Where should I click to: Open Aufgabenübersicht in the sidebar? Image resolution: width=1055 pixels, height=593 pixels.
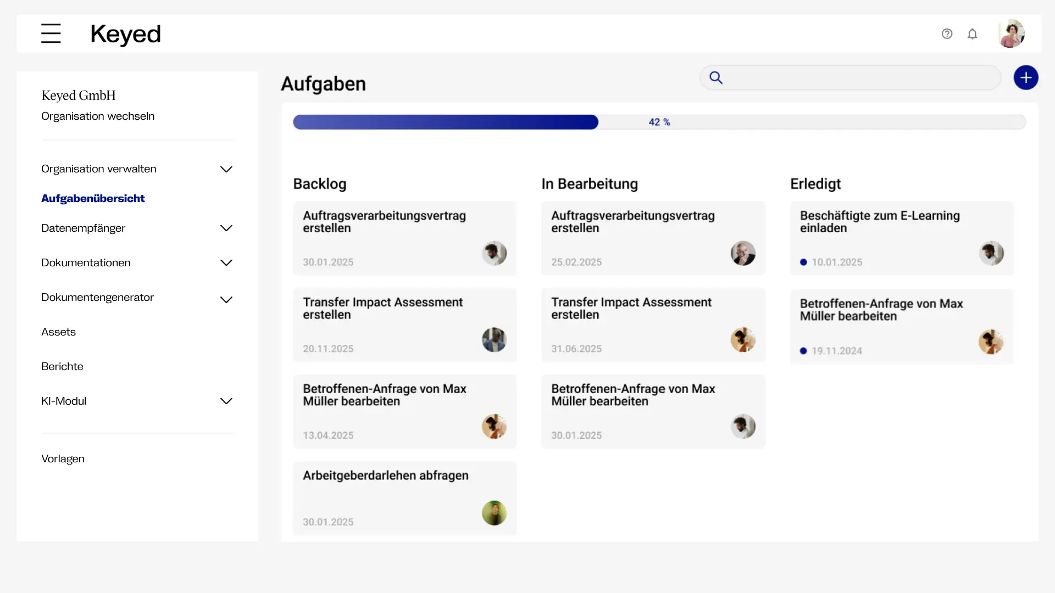93,198
